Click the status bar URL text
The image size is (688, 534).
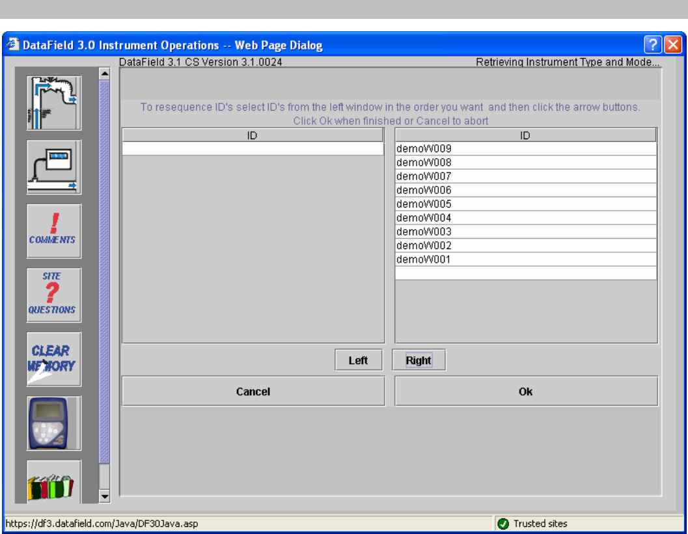coord(102,524)
